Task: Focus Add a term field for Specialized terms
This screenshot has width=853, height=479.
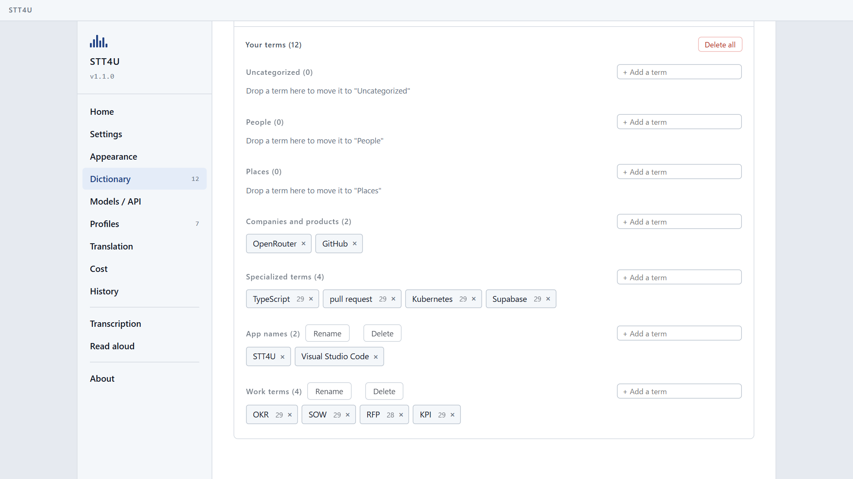Action: coord(679,277)
